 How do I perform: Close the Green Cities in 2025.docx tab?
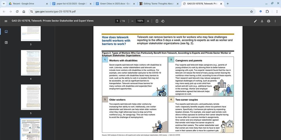(x=134, y=4)
